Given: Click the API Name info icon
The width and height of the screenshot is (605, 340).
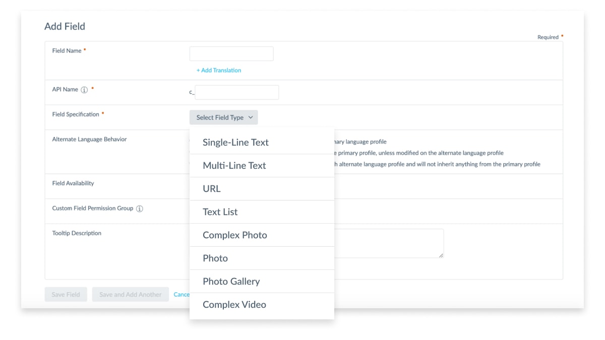Looking at the screenshot, I should (x=84, y=90).
